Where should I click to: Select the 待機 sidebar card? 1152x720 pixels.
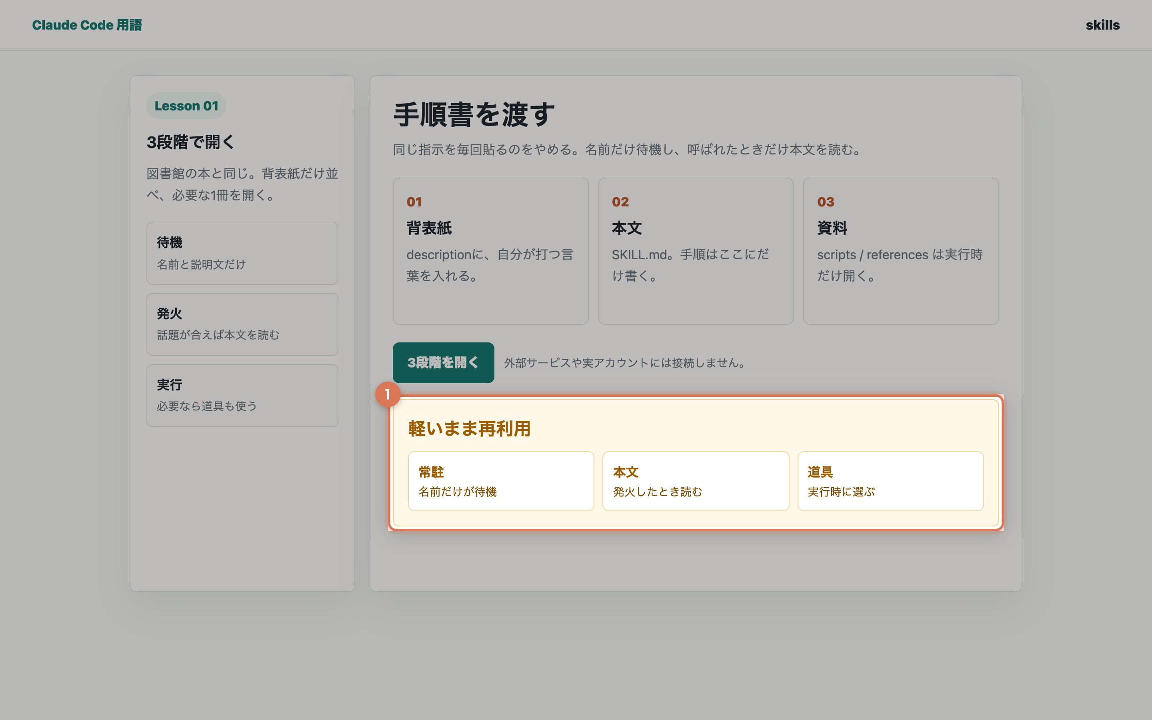click(x=242, y=253)
